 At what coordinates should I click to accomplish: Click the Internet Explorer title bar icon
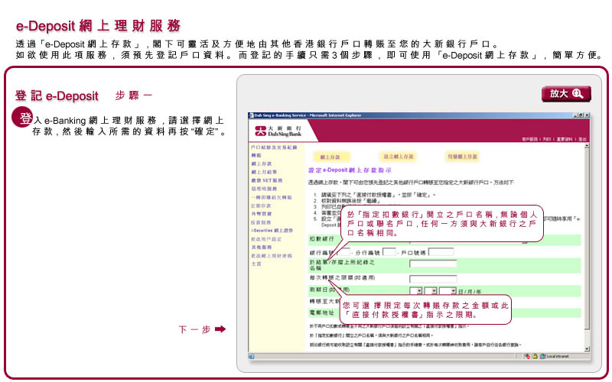(252, 115)
